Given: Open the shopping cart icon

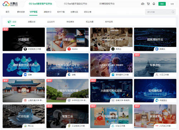Looking at the screenshot, I should click(148, 4).
